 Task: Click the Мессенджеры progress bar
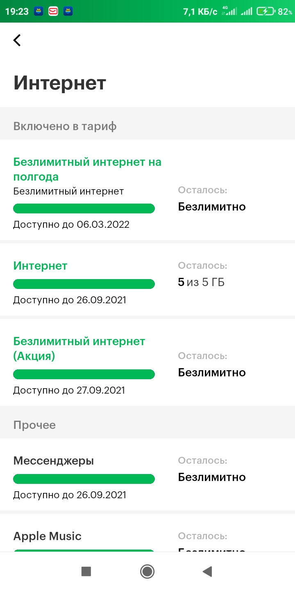84,479
